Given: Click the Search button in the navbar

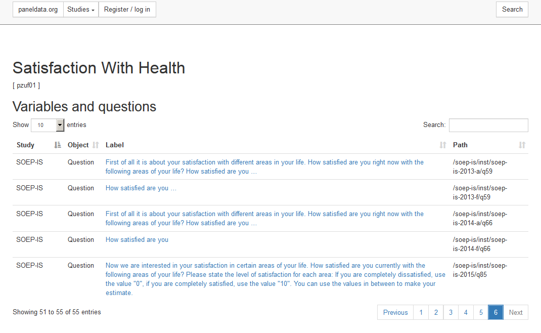Looking at the screenshot, I should coord(512,9).
